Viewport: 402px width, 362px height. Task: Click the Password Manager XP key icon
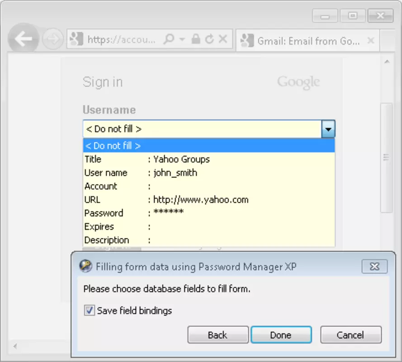(85, 266)
